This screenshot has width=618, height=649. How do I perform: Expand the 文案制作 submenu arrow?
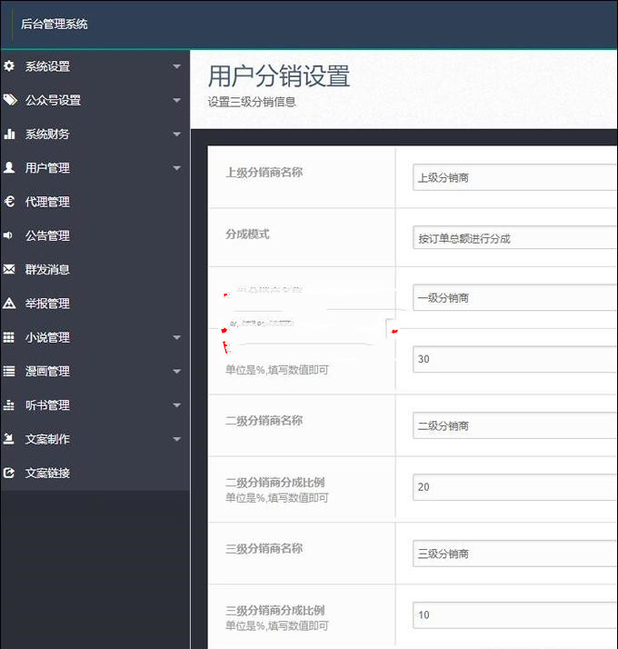coord(176,439)
